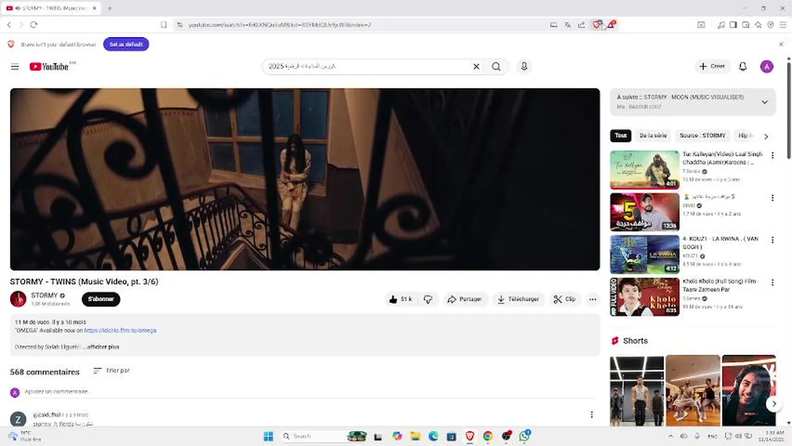792x446 pixels.
Task: Open Brave main hamburger menu
Action: click(x=783, y=25)
